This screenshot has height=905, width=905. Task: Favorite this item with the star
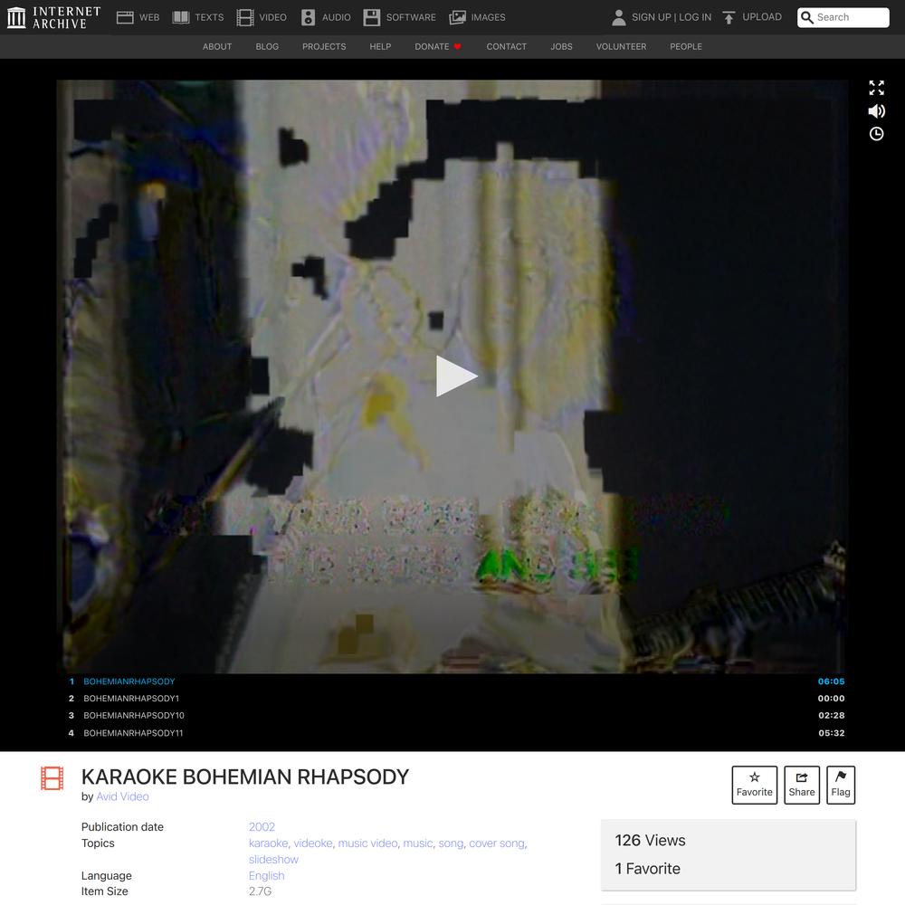pos(755,785)
